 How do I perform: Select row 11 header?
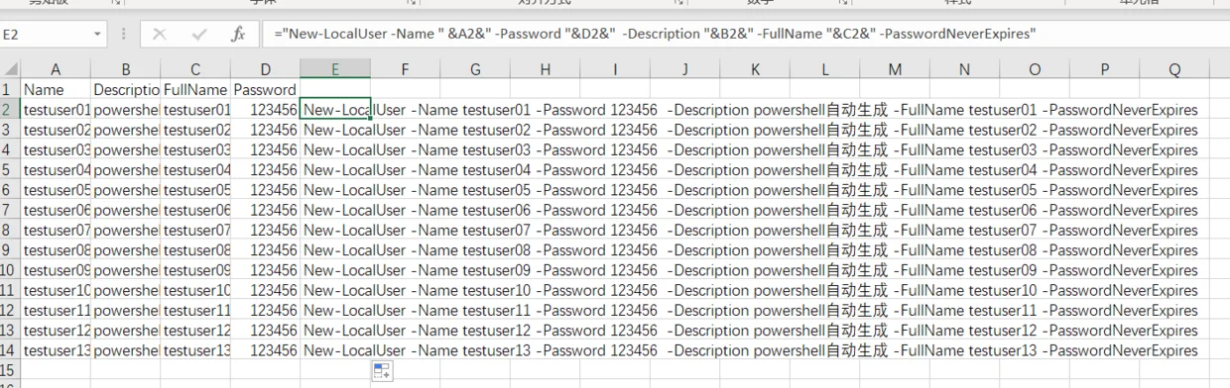(10, 290)
